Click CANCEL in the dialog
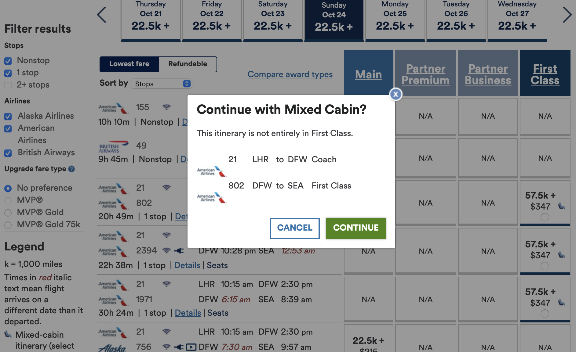 295,228
